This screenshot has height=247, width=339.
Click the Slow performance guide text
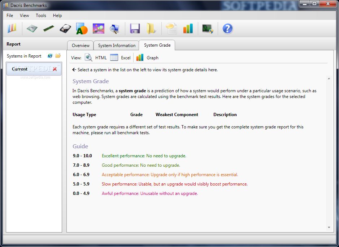pos(175,184)
